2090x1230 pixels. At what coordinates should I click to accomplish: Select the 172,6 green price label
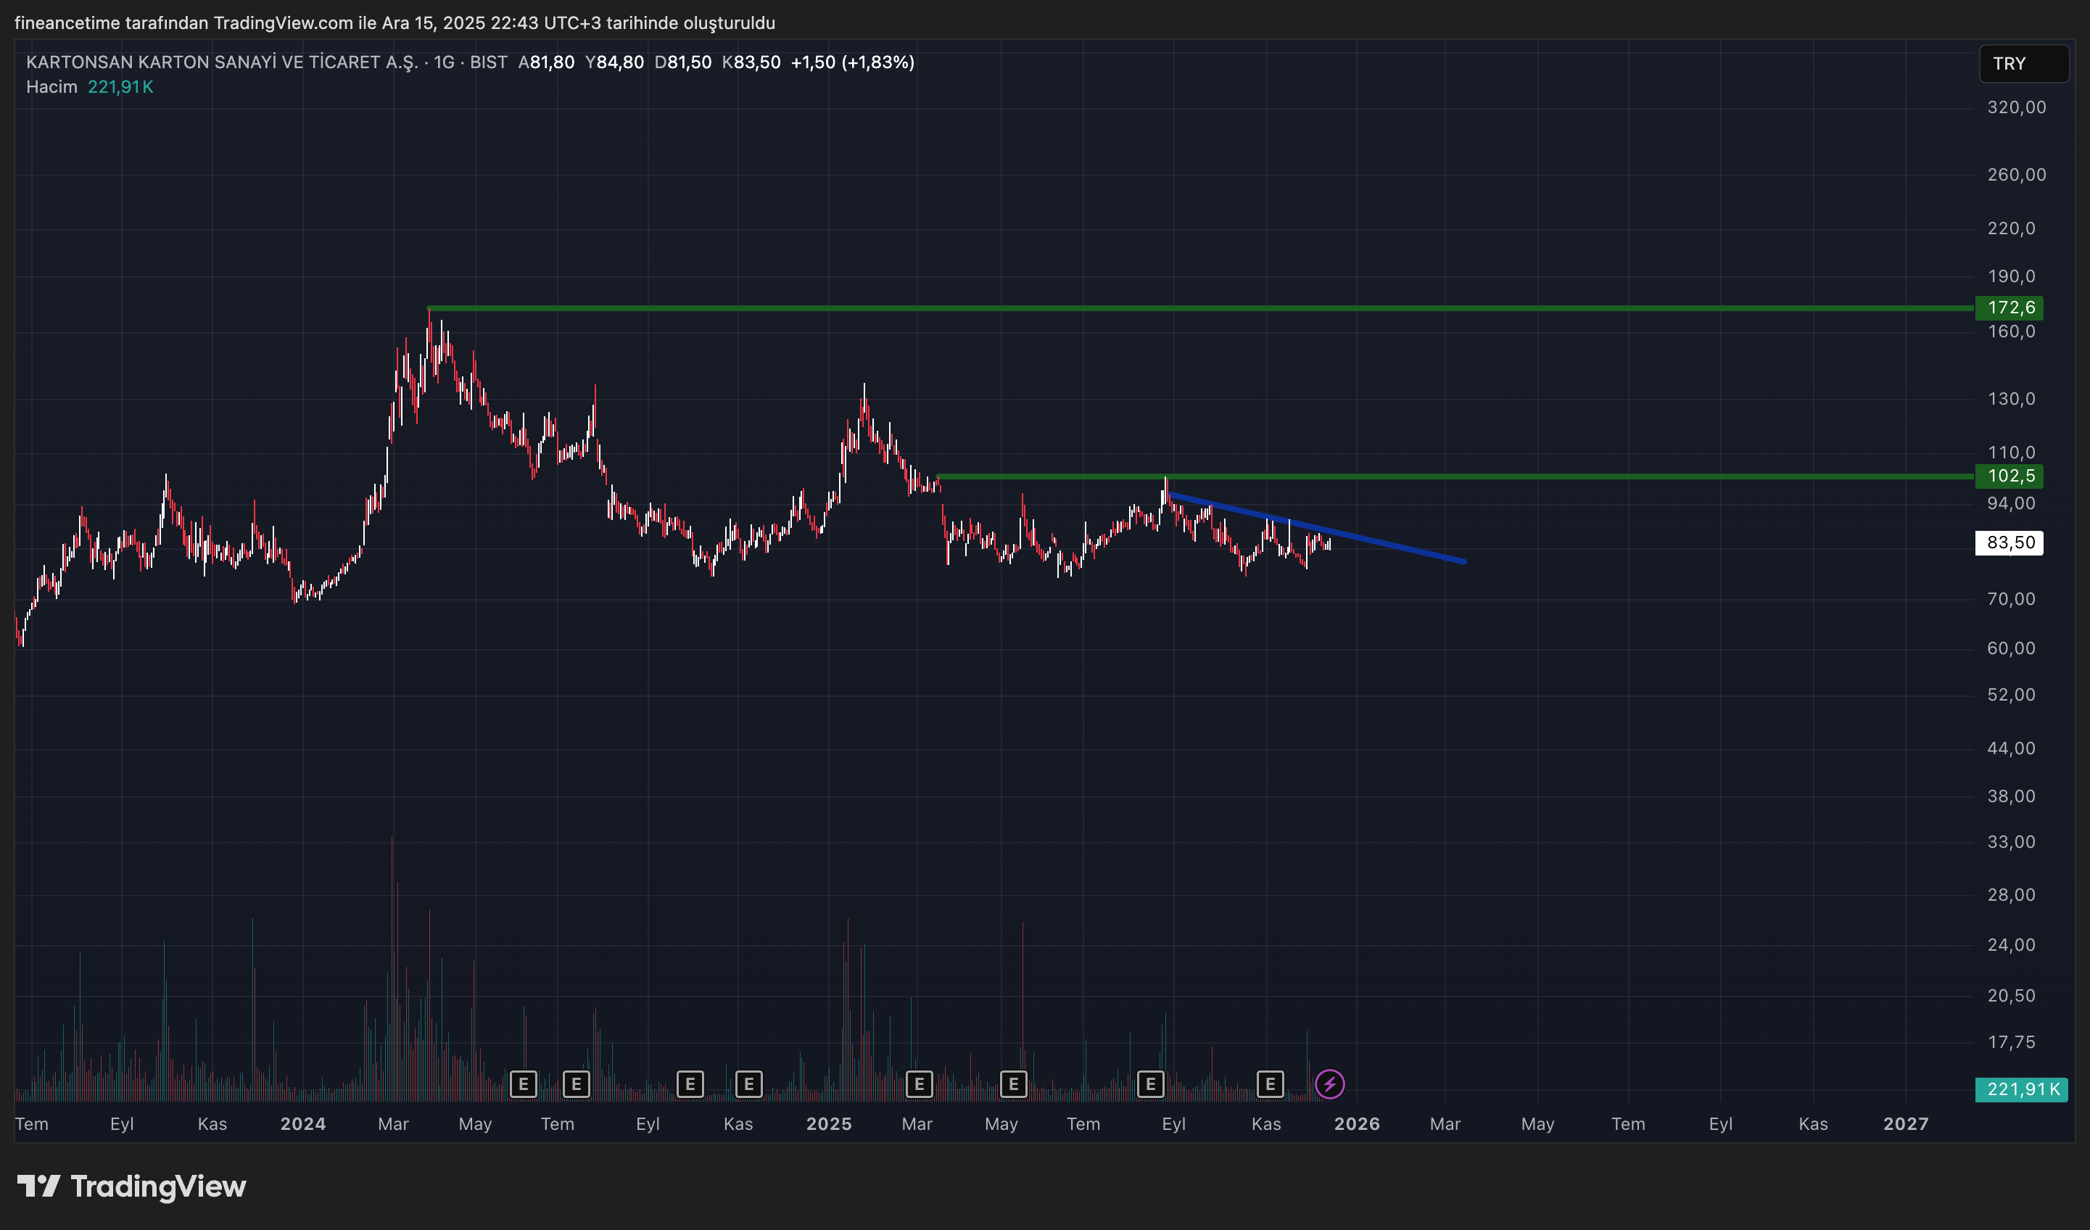click(x=2010, y=307)
